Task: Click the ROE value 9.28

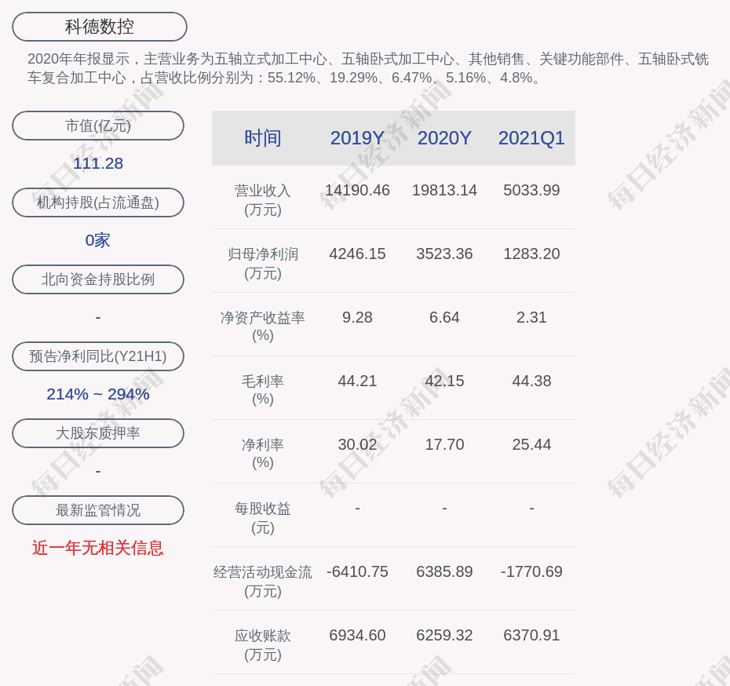Action: coord(357,317)
